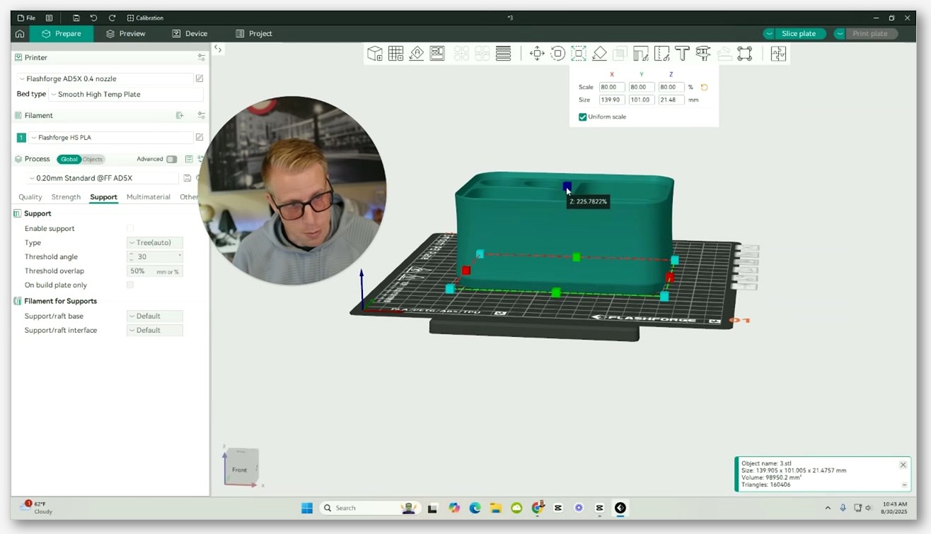Click the puzzle piece icon in toolbar
The image size is (931, 534).
(x=778, y=54)
